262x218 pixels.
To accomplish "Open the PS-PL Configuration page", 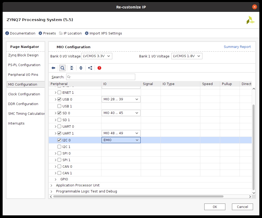I will [24, 65].
